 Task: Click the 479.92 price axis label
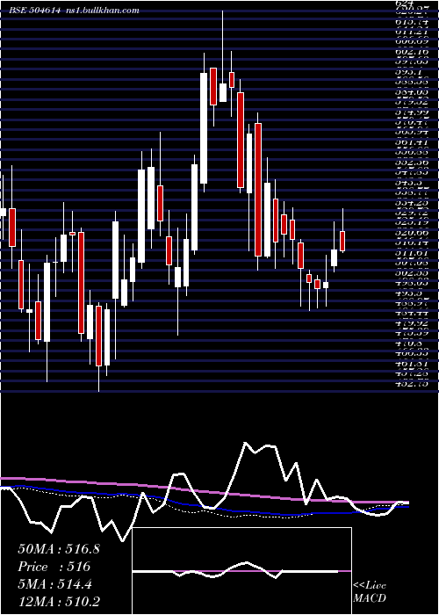pos(411,324)
